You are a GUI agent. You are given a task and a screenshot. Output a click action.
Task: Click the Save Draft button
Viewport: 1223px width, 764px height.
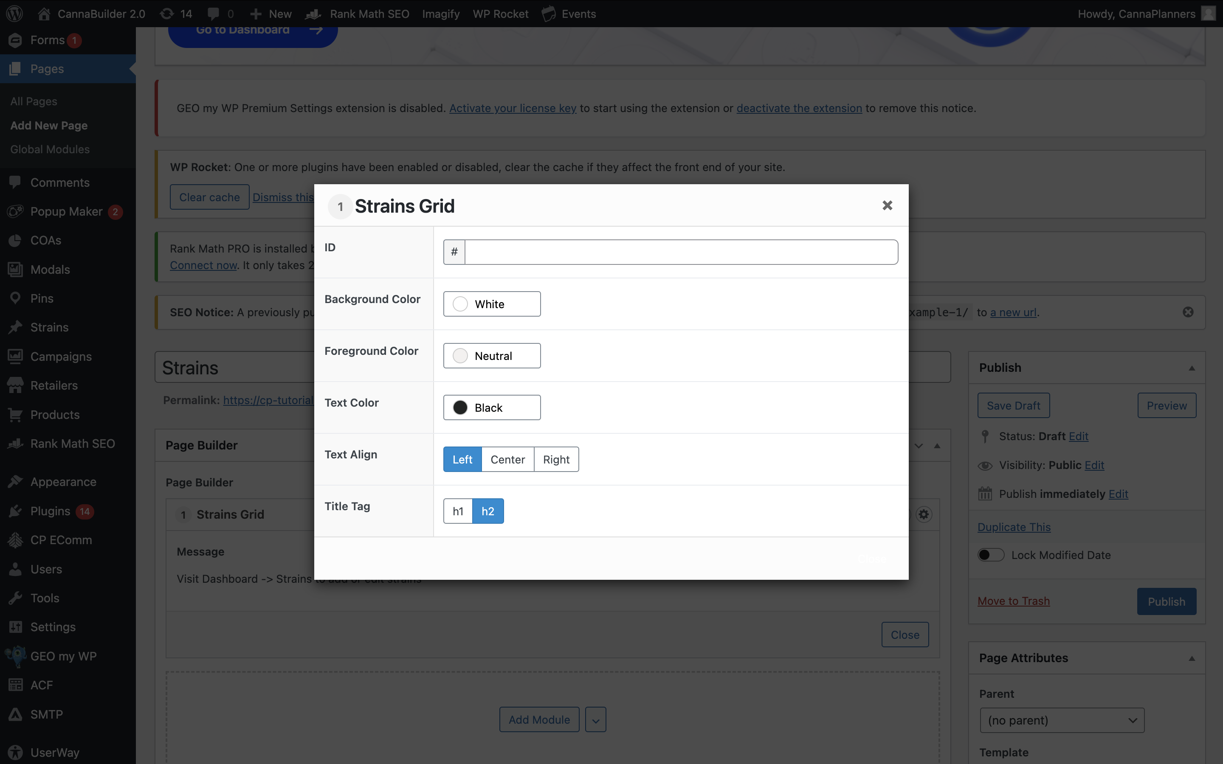[1013, 406]
